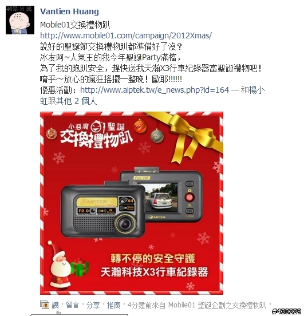Open Mobile01 聖誕企劃之交換禮物趴 app link
304x316 pixels.
(218, 305)
